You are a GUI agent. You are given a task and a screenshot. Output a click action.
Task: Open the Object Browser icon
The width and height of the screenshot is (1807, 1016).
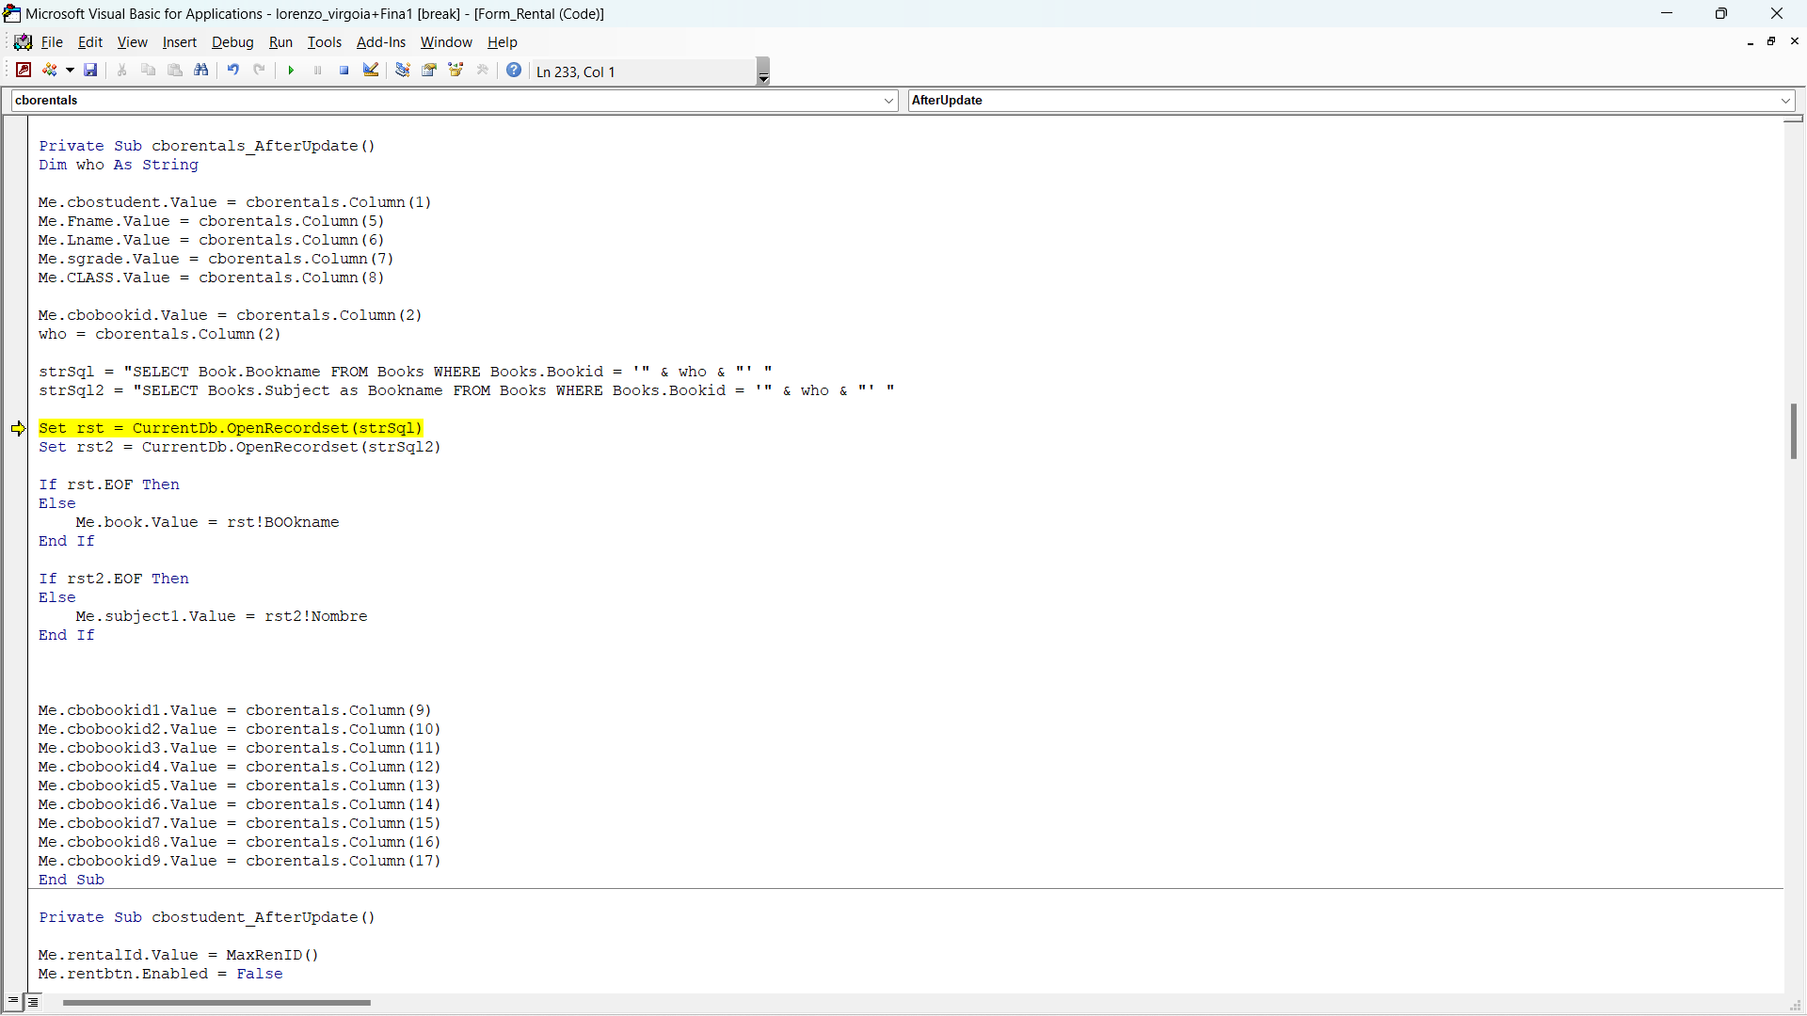click(456, 71)
